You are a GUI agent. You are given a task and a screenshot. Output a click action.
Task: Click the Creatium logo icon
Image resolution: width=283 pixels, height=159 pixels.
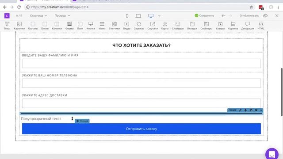point(7,16)
